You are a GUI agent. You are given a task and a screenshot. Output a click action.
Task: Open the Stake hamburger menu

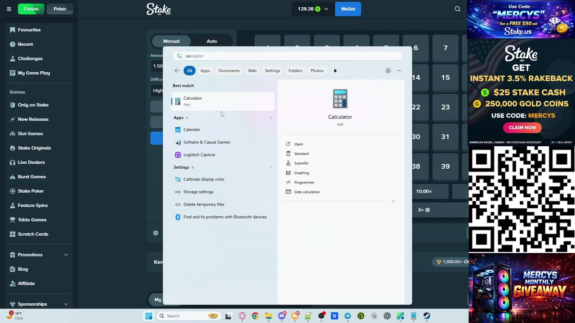point(9,9)
